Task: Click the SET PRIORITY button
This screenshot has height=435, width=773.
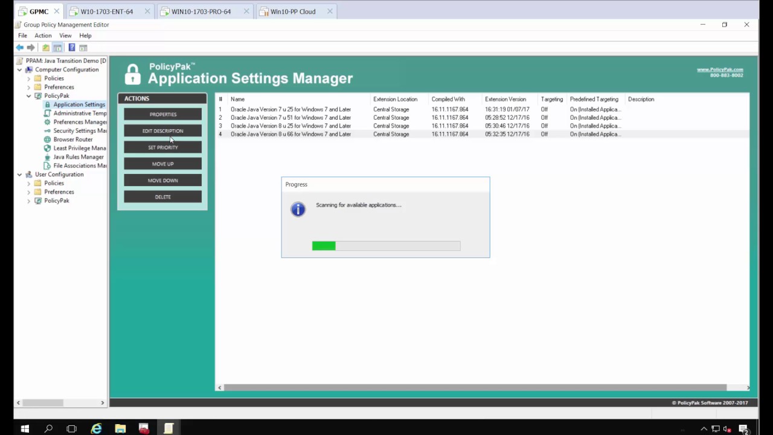Action: point(162,147)
